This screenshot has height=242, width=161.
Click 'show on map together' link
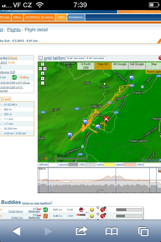point(37,203)
